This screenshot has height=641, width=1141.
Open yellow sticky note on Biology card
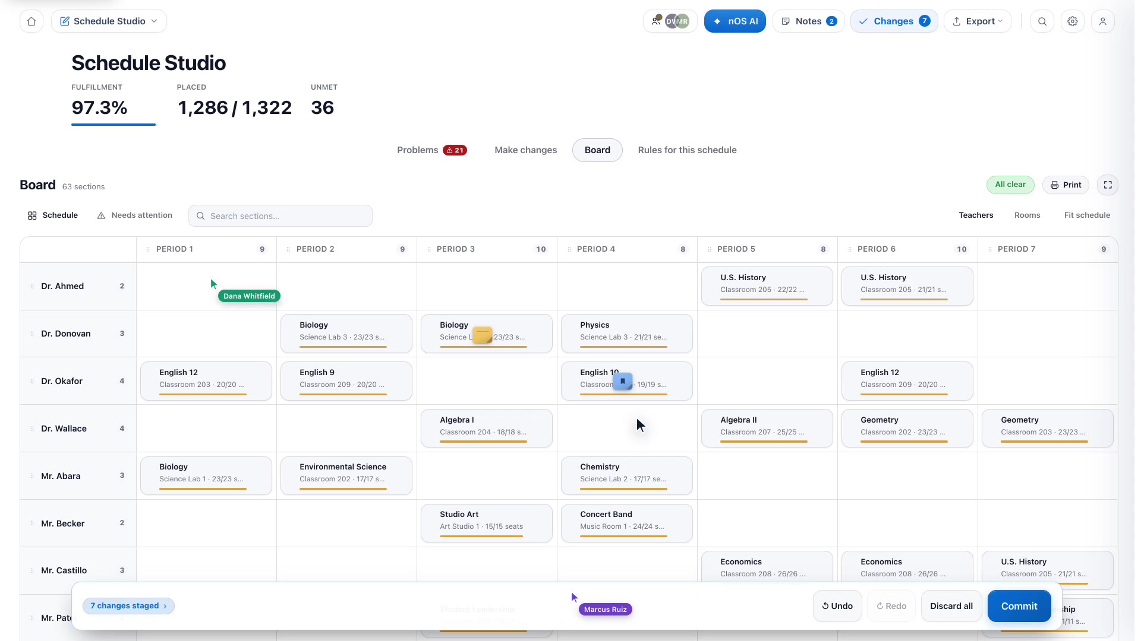tap(483, 335)
